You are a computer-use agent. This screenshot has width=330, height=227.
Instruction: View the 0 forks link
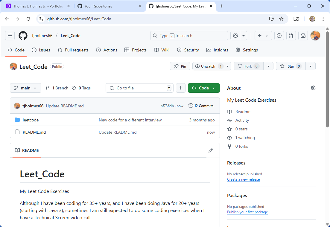tap(238, 146)
